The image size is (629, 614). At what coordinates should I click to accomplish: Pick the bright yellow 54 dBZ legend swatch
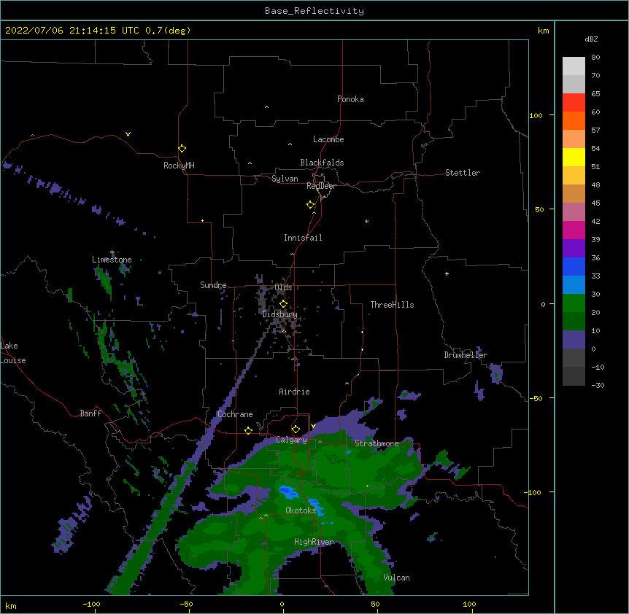(x=574, y=157)
